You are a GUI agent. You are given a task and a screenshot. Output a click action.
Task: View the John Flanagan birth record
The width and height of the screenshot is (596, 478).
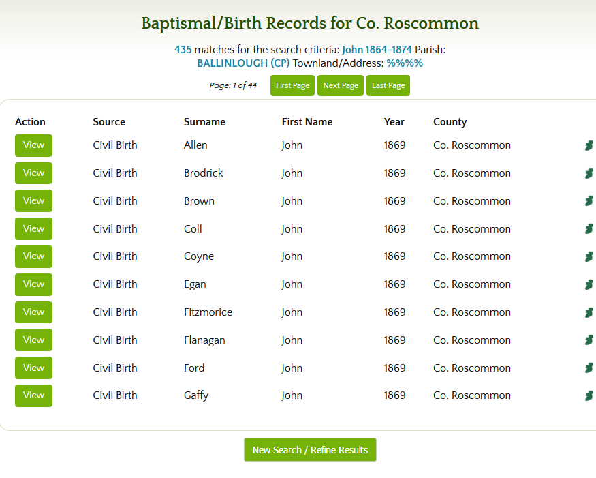click(33, 340)
